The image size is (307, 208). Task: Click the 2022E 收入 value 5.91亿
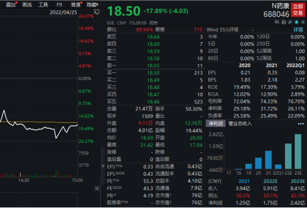pos(270,189)
